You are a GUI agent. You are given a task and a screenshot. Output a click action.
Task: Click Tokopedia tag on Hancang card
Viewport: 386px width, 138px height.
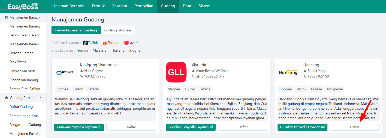tap(335, 89)
